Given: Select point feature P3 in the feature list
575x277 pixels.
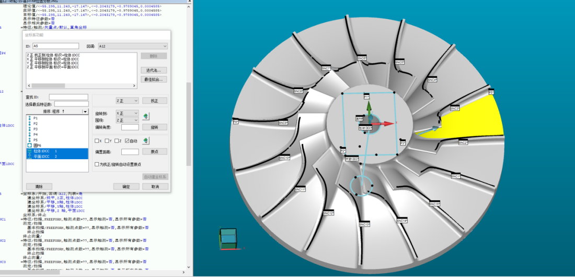Looking at the screenshot, I should (x=35, y=129).
